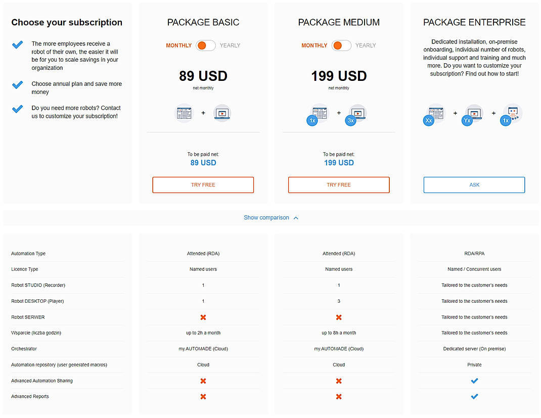Click the Xx Robot STUDIO icon in Enterprise column
This screenshot has height=418, width=541.
tap(434, 113)
